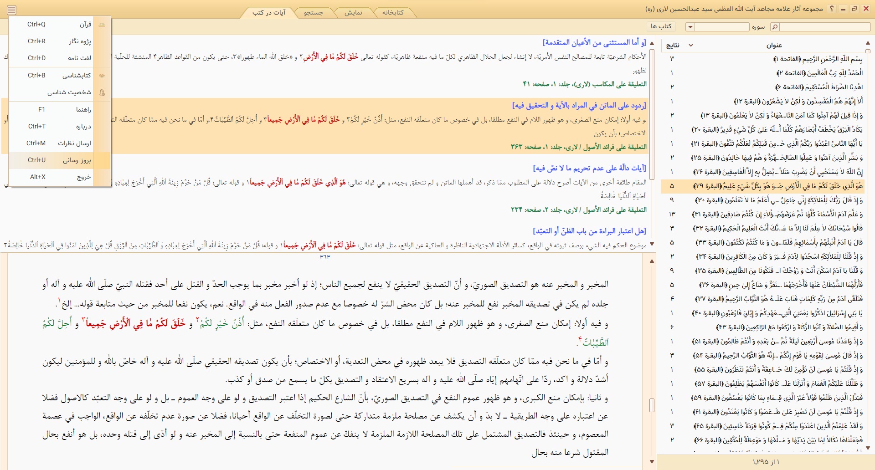Click the نتایج column header sort chevron
875x470 pixels.
(690, 45)
